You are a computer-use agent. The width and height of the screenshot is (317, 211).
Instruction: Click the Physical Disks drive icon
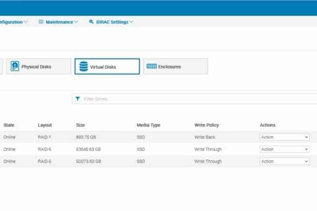15,66
